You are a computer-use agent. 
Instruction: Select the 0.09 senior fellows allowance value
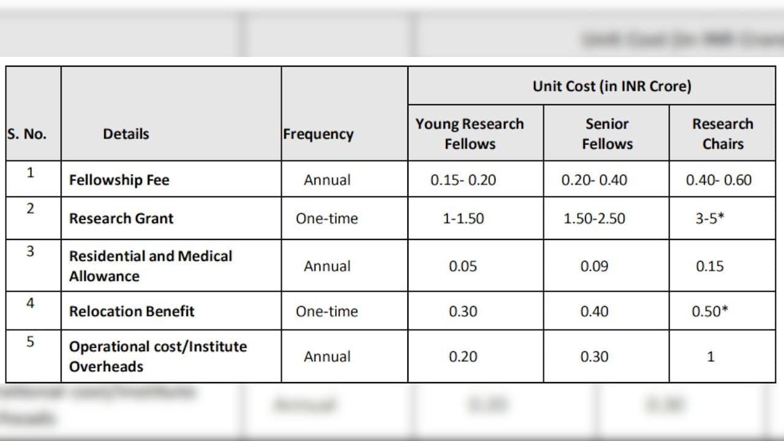click(x=594, y=266)
